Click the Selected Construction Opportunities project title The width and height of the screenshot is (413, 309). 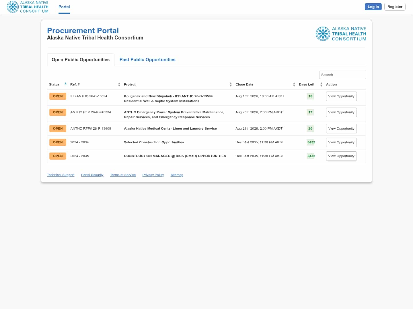154,142
